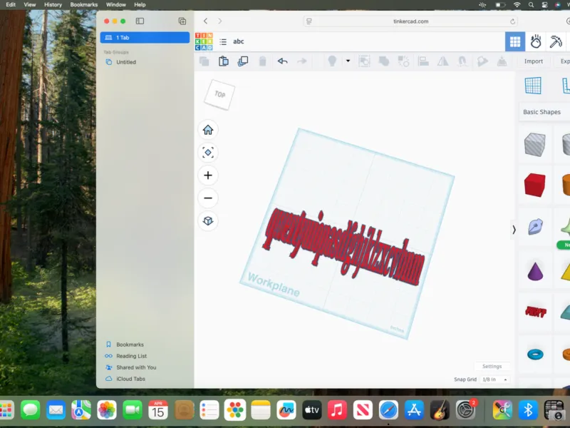Screen dimensions: 570x428
Task: Click the Copy toolbar icon
Action: [x=204, y=61]
